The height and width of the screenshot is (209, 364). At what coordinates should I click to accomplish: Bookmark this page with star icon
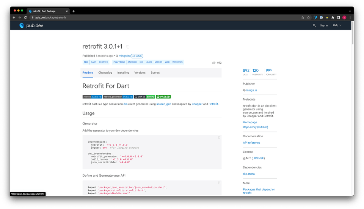pyautogui.click(x=309, y=17)
